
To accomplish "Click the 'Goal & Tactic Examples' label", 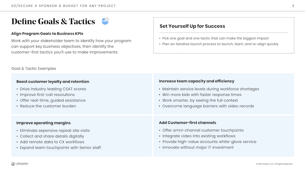I will click(34, 69).
